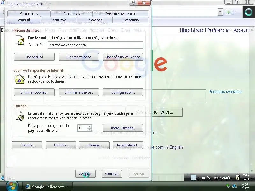
Task: Open temporary files Configuración button
Action: 123,92
